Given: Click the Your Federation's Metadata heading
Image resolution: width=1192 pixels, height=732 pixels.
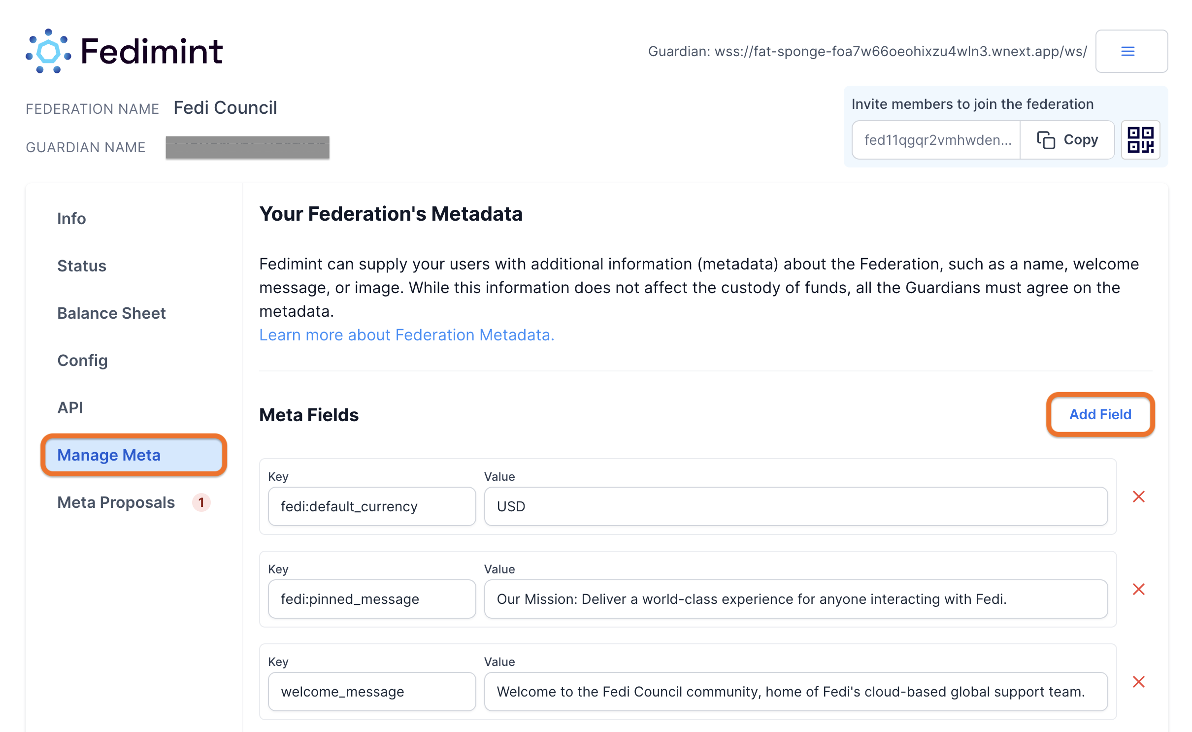Looking at the screenshot, I should pyautogui.click(x=391, y=214).
